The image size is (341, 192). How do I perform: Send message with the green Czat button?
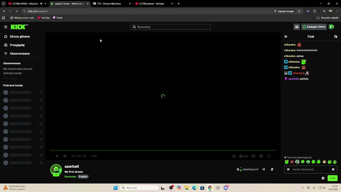click(x=332, y=178)
